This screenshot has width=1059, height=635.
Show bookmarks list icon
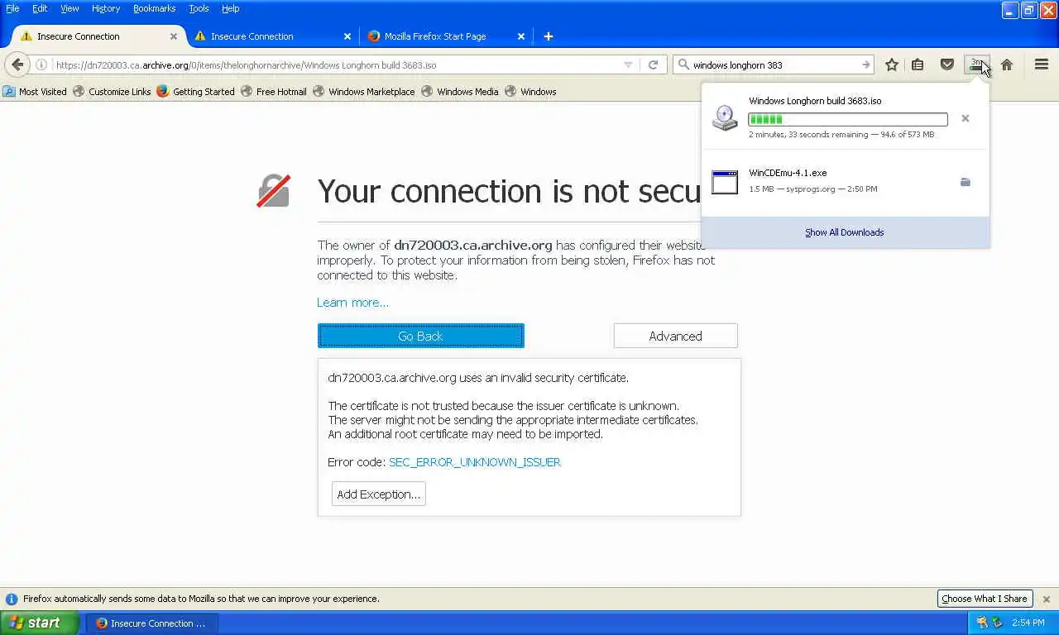pyautogui.click(x=918, y=64)
